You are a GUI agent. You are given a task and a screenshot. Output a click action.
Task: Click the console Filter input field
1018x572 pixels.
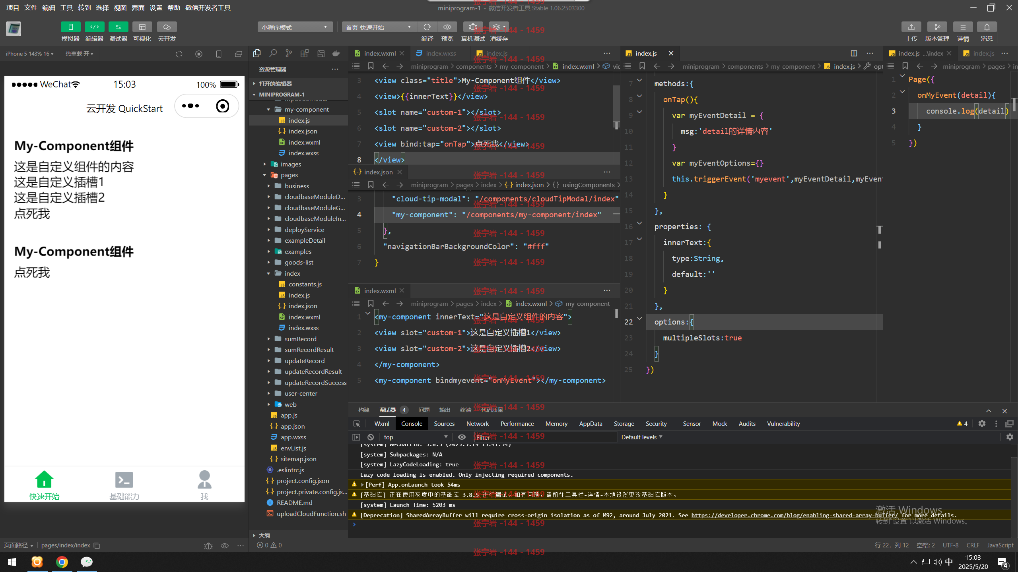[x=545, y=437]
